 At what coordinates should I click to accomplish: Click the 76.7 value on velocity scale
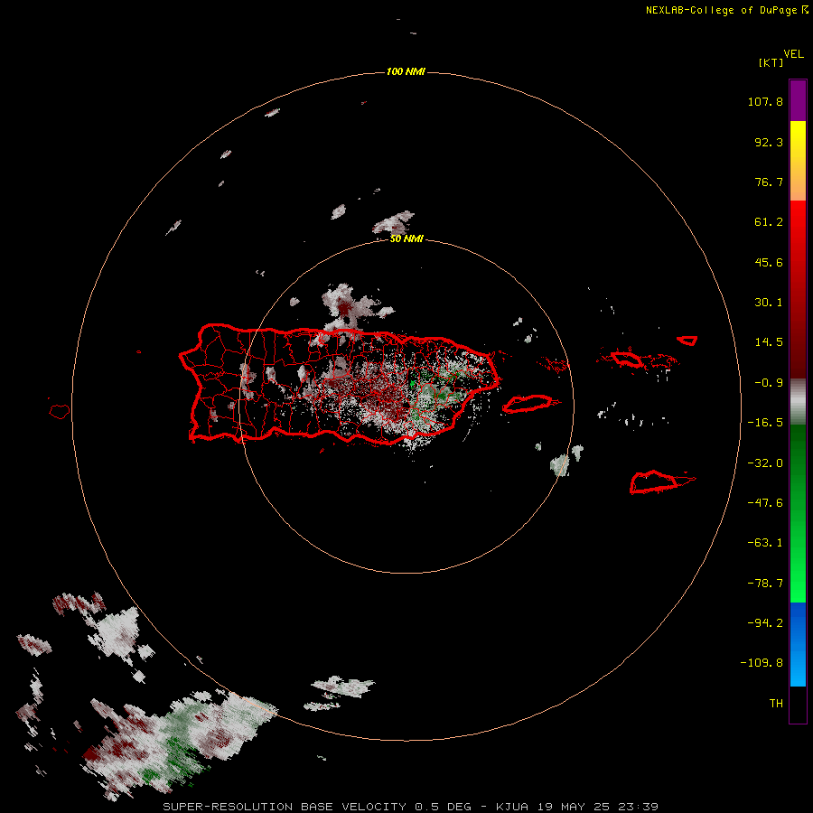[x=769, y=182]
